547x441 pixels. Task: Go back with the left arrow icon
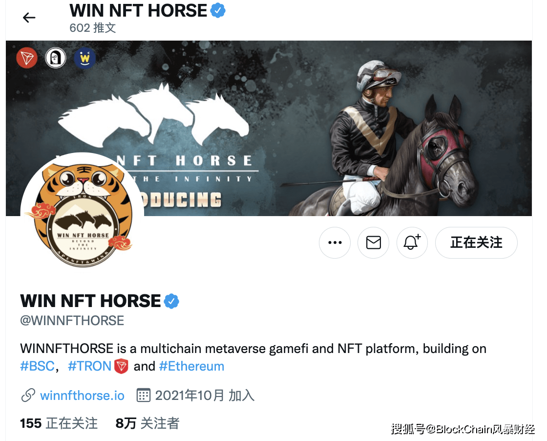(x=29, y=18)
